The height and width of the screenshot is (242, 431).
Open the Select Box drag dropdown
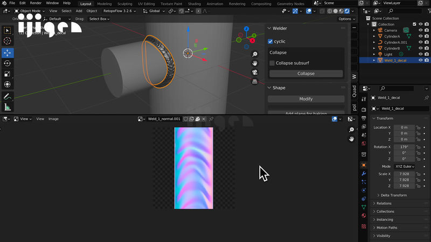point(99,19)
